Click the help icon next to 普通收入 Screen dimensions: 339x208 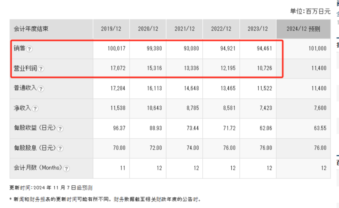point(41,89)
